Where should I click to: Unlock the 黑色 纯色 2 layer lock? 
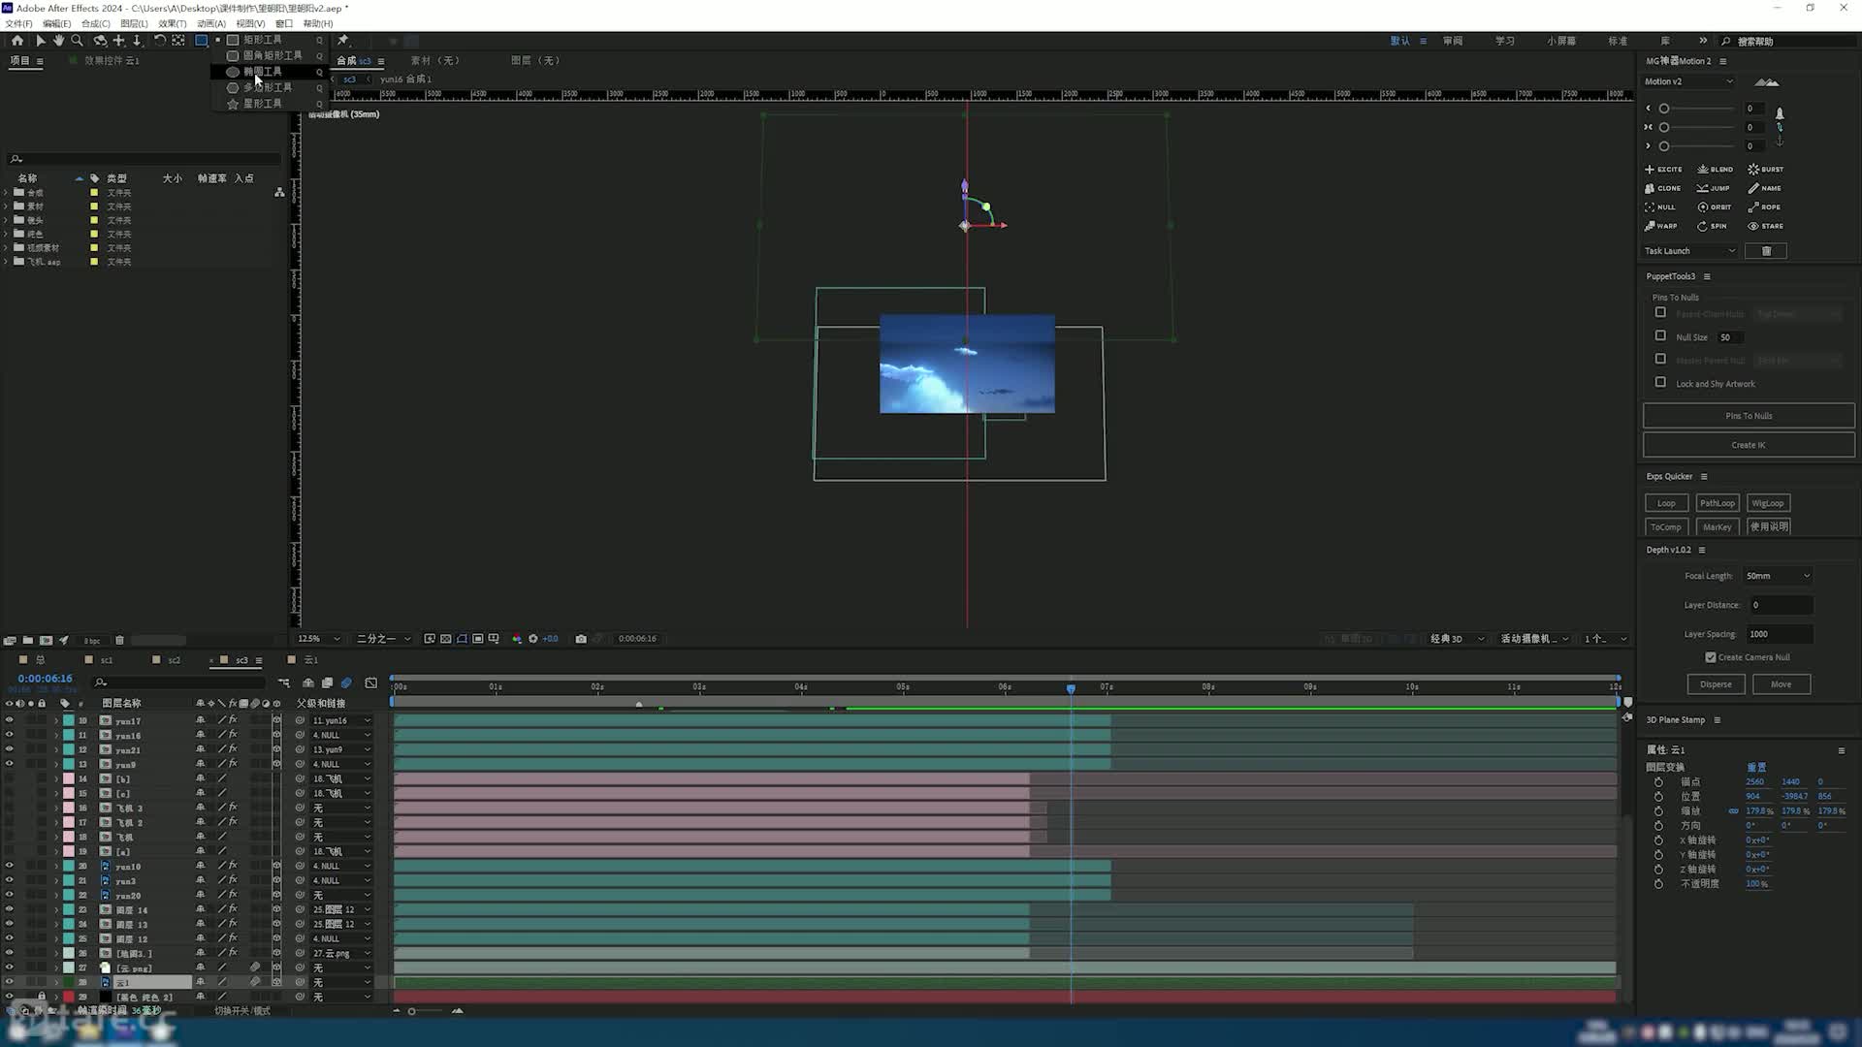(x=42, y=997)
